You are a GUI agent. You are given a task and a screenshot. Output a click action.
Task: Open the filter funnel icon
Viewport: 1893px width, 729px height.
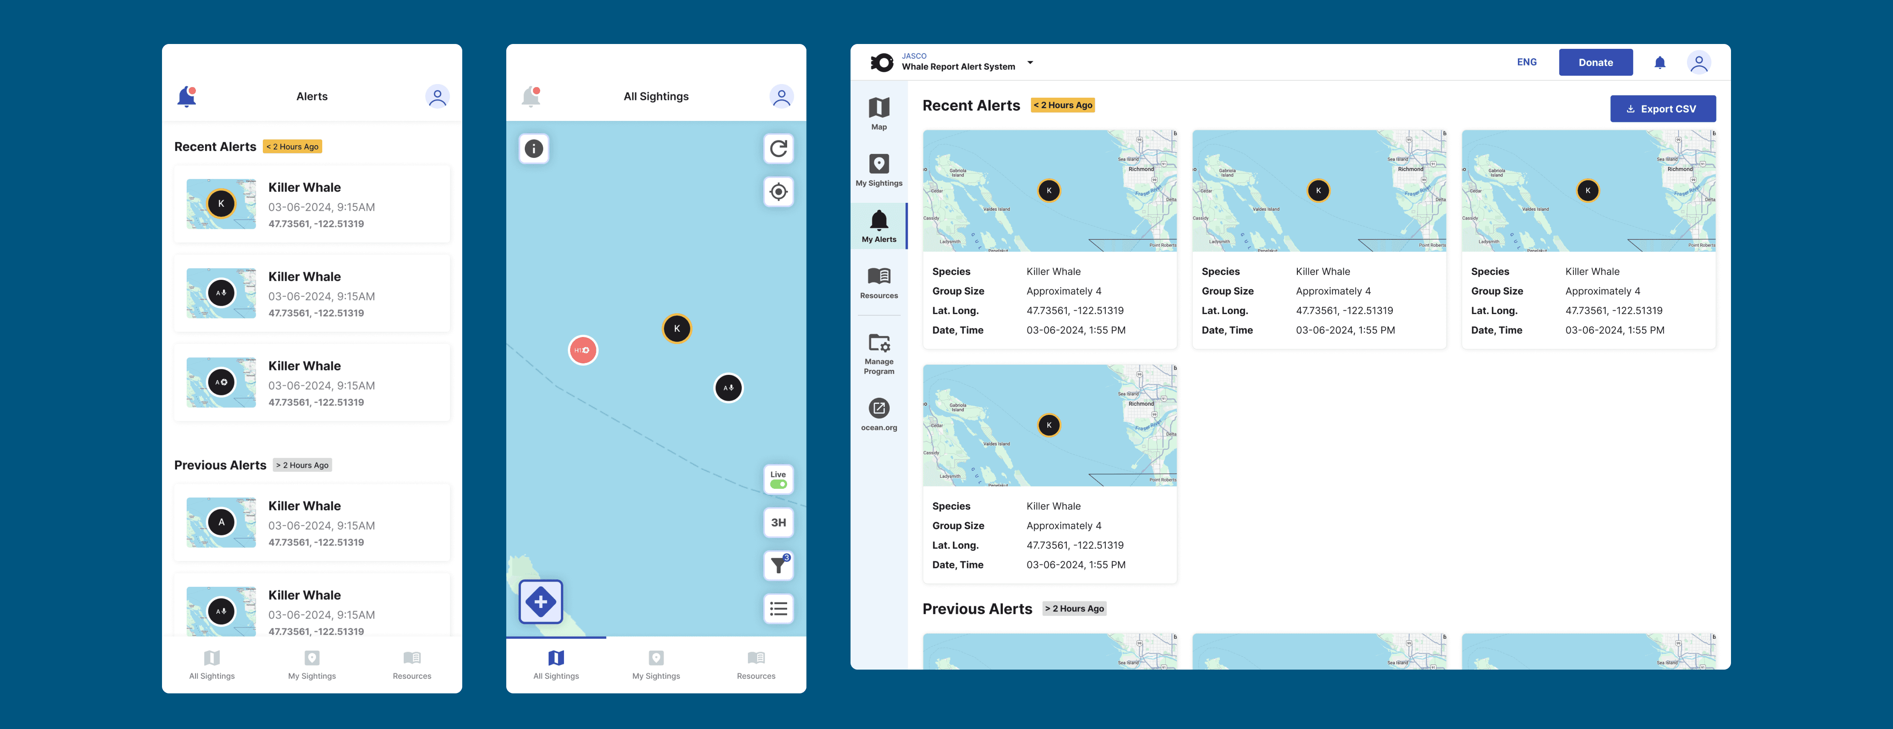[x=778, y=565]
